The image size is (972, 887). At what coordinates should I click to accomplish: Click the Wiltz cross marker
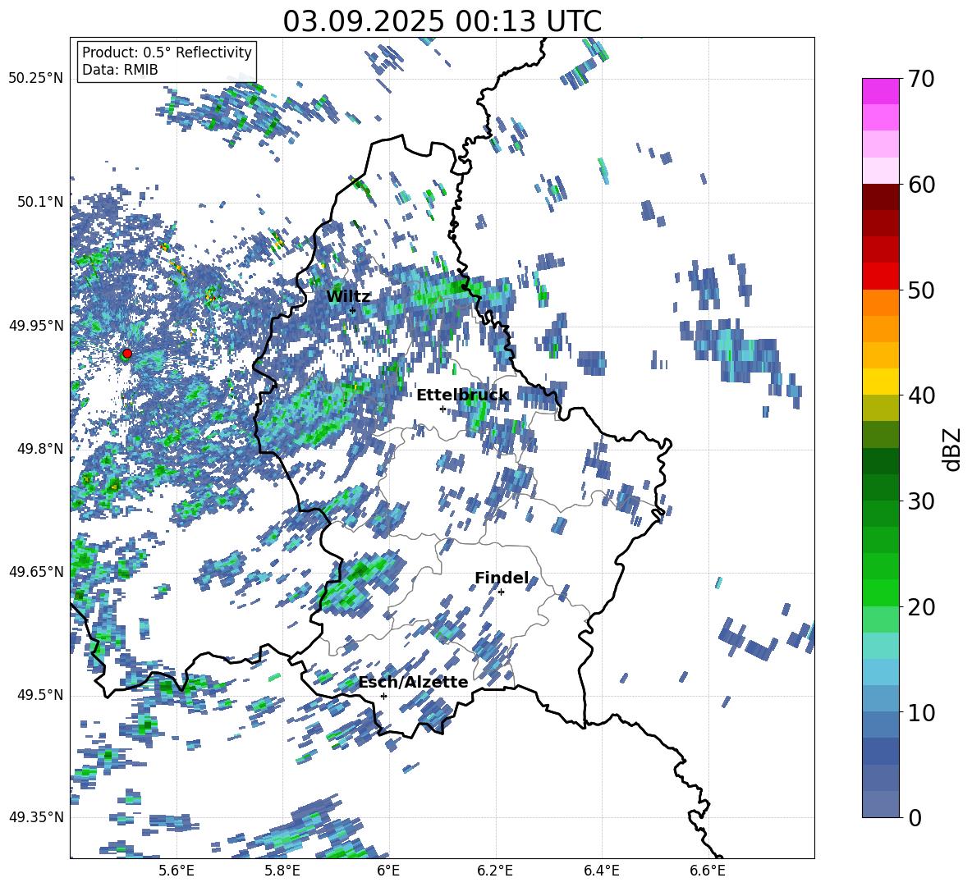[x=353, y=311]
